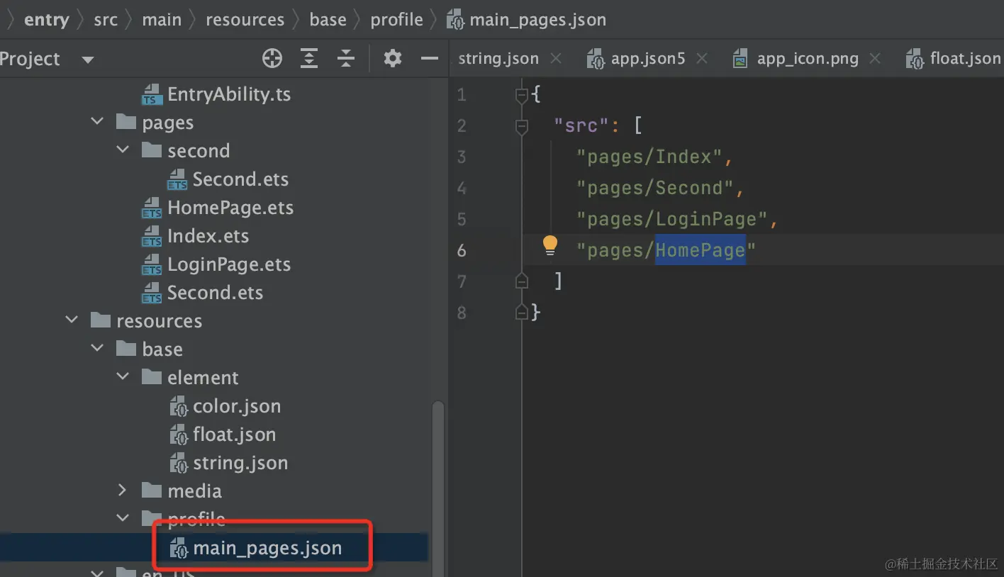Screen dimensions: 1004x577
Task: Click the src breadcrumb
Action: pos(106,20)
